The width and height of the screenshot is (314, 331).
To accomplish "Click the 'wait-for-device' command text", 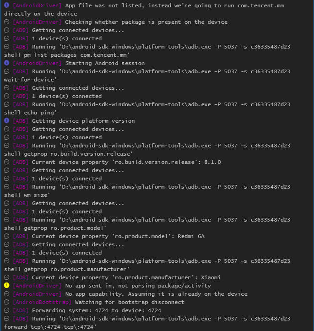I will 30,80.
